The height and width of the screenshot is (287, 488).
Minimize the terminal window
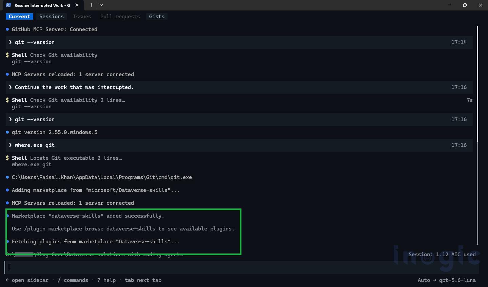(x=449, y=5)
